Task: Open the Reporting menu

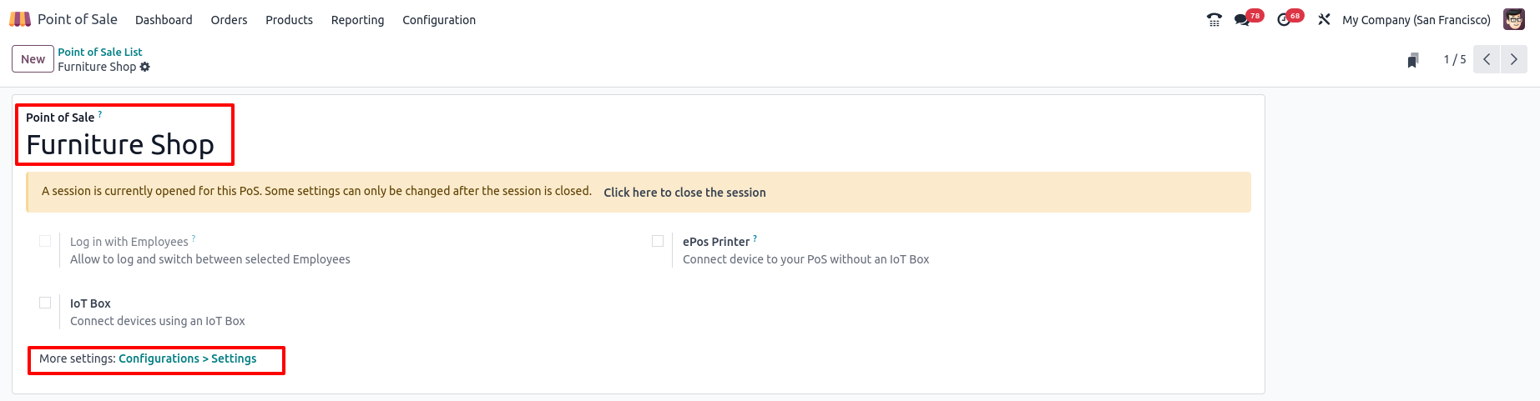Action: pyautogui.click(x=357, y=20)
